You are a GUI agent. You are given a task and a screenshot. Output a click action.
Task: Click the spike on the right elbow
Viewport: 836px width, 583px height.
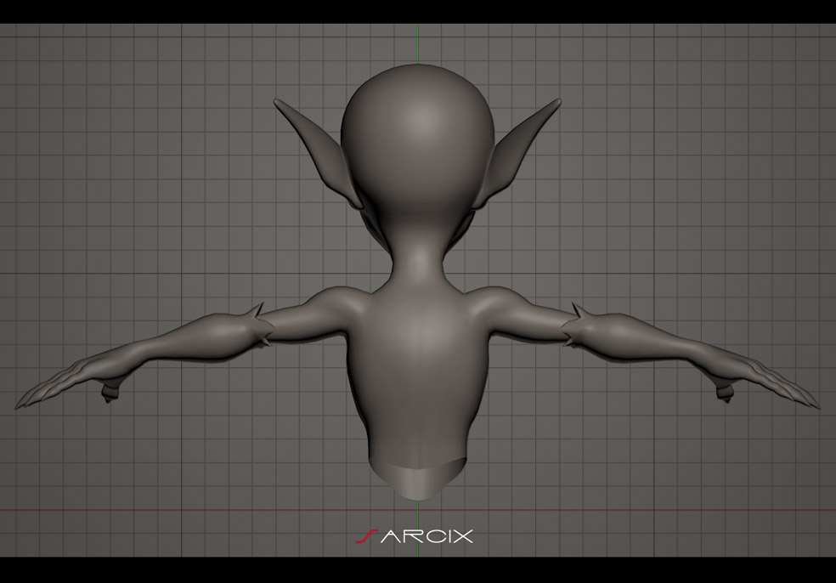click(x=579, y=311)
